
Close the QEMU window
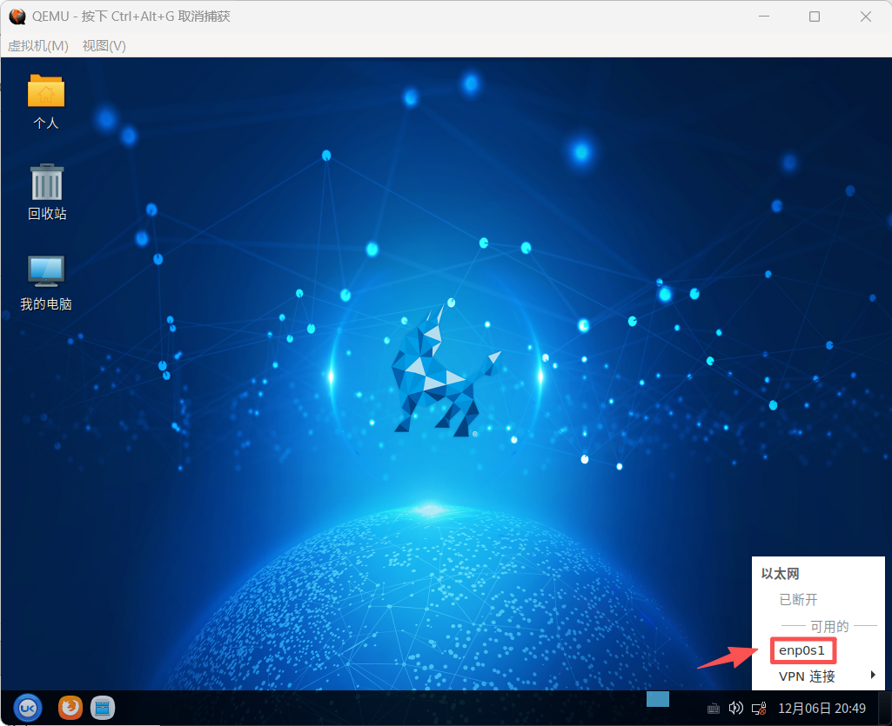coord(866,17)
